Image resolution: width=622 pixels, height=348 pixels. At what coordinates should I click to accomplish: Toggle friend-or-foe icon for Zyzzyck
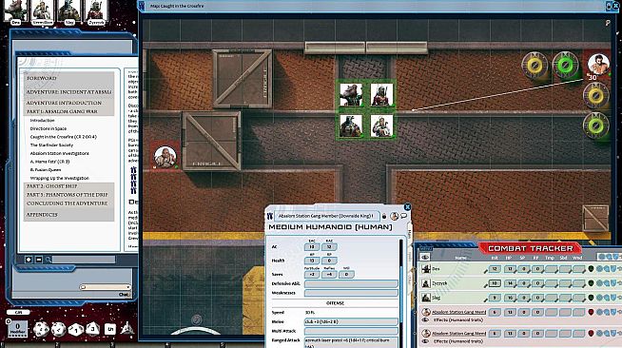point(591,283)
